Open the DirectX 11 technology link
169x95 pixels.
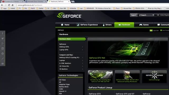coord(63,91)
